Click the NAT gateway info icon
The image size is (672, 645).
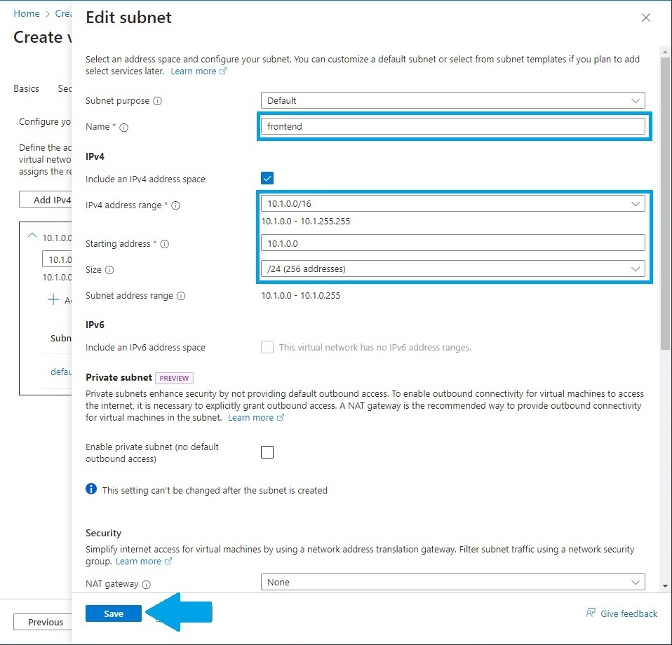point(147,584)
